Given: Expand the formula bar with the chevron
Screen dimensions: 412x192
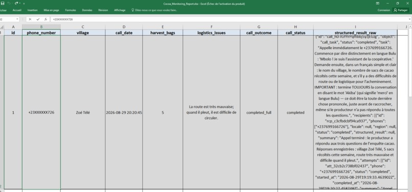Looking at the screenshot, I should 409,19.
